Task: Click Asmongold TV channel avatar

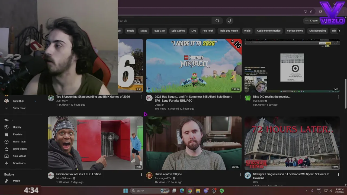Action: [x=149, y=175]
